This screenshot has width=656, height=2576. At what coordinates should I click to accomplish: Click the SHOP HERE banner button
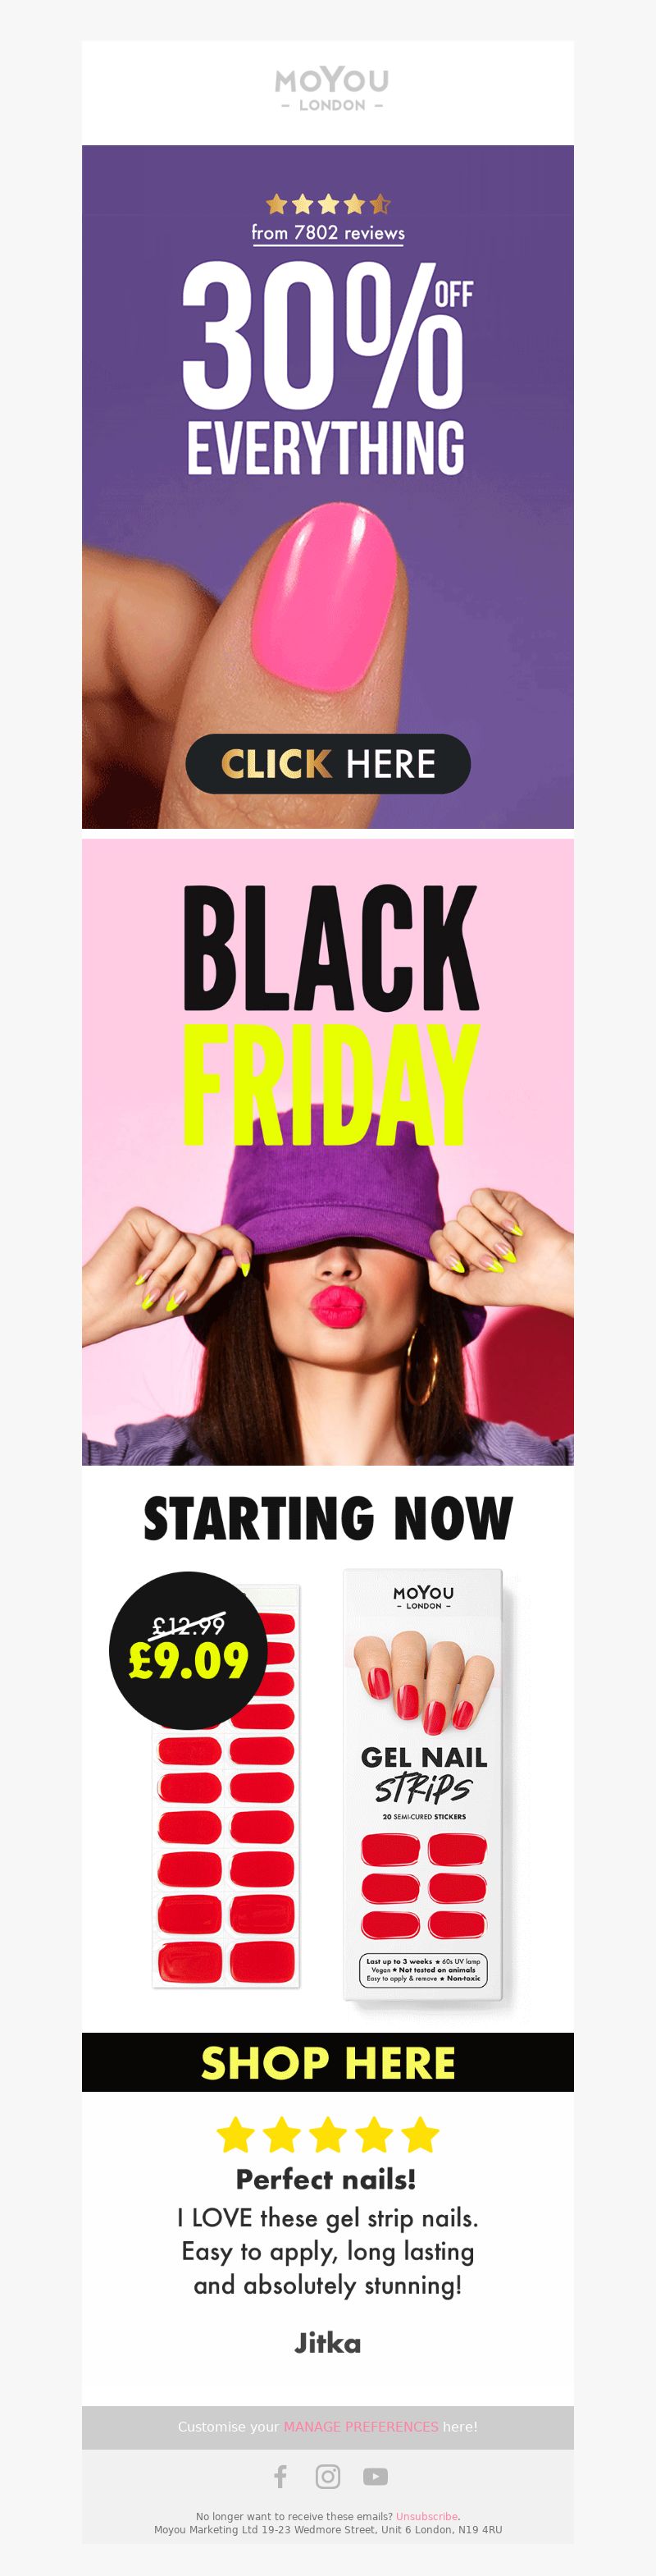327,2062
